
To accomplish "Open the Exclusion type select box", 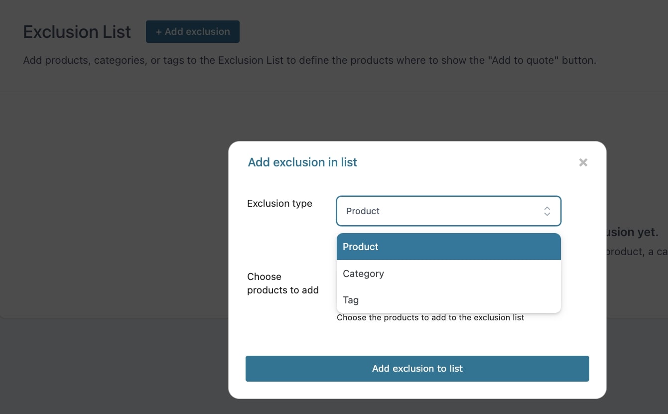I will click(x=448, y=211).
